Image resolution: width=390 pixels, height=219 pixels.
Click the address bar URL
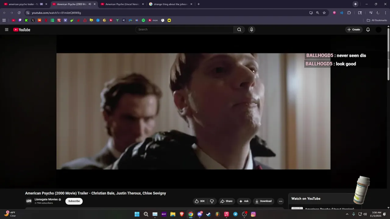click(x=56, y=13)
